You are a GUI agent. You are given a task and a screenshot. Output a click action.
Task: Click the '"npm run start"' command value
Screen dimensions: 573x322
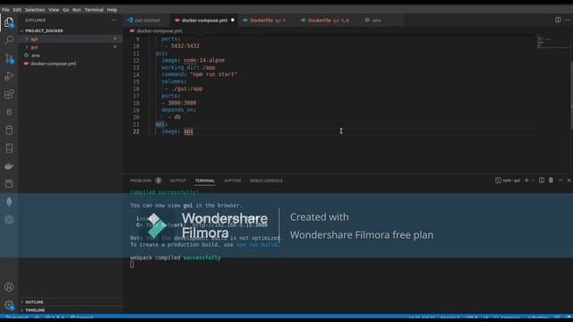(x=213, y=74)
